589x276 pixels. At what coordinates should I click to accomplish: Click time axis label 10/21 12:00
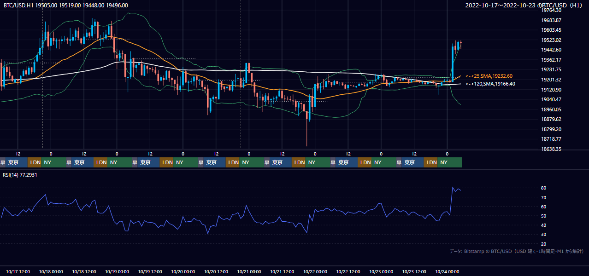click(x=282, y=272)
